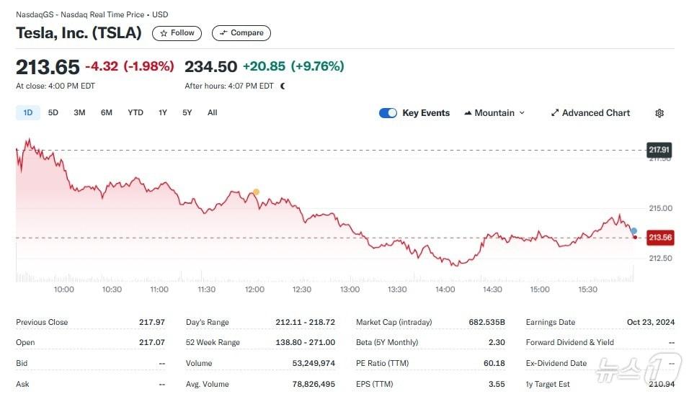Select the 5D range tab
This screenshot has height=394, width=689.
(x=53, y=112)
